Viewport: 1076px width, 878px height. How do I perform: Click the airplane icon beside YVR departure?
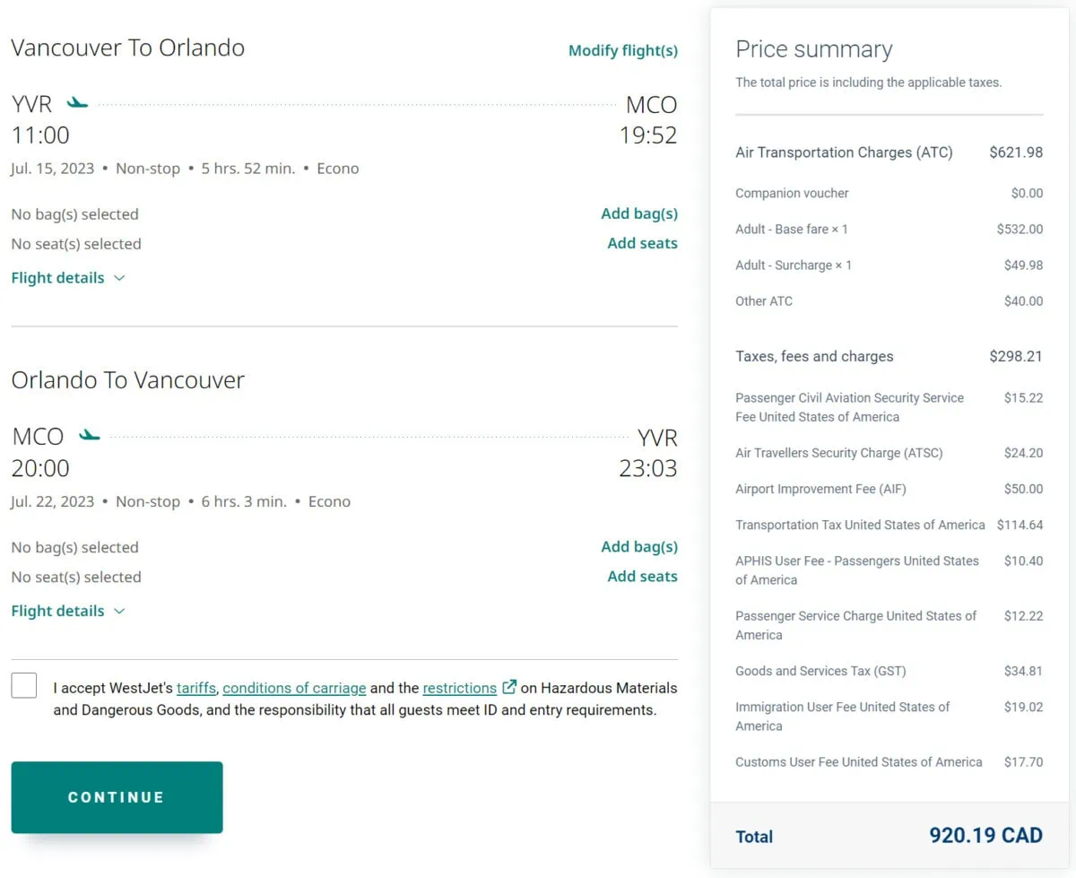coord(78,103)
